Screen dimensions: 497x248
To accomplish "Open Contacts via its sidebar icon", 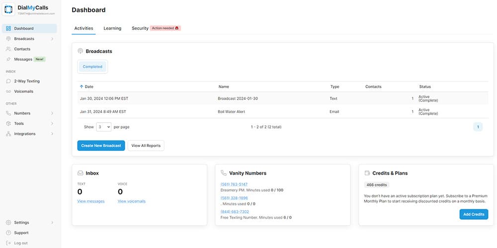I will 8,49.
